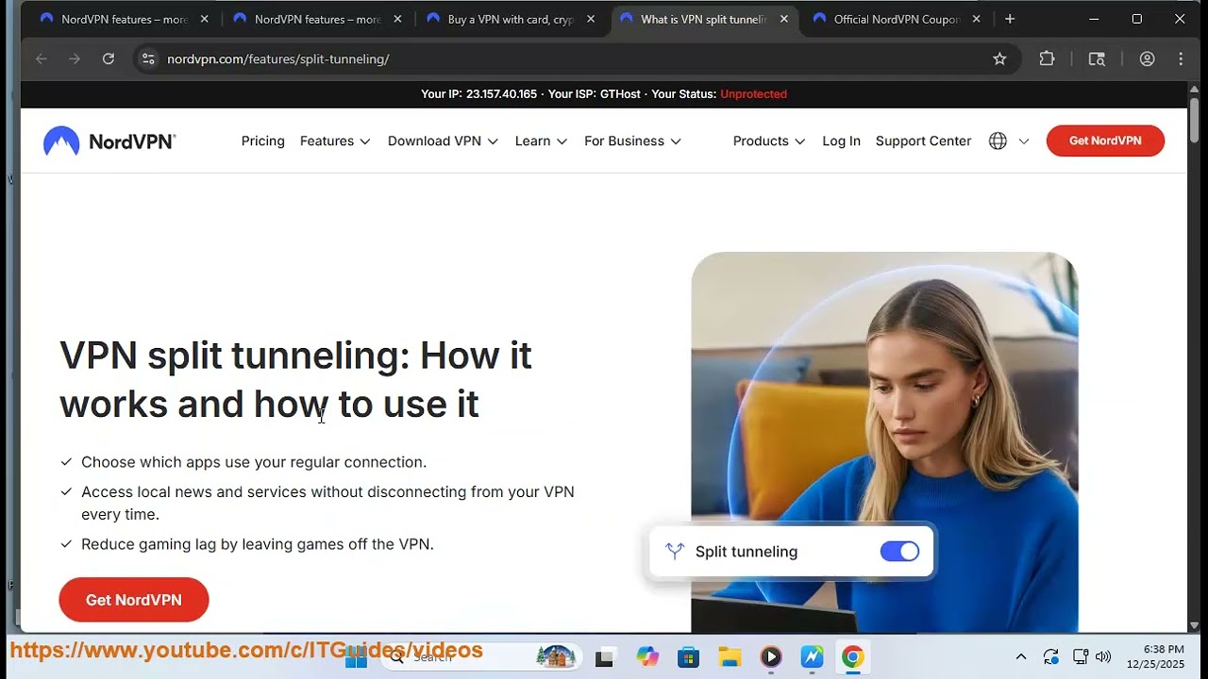Go back with the browser back arrow

pyautogui.click(x=42, y=58)
